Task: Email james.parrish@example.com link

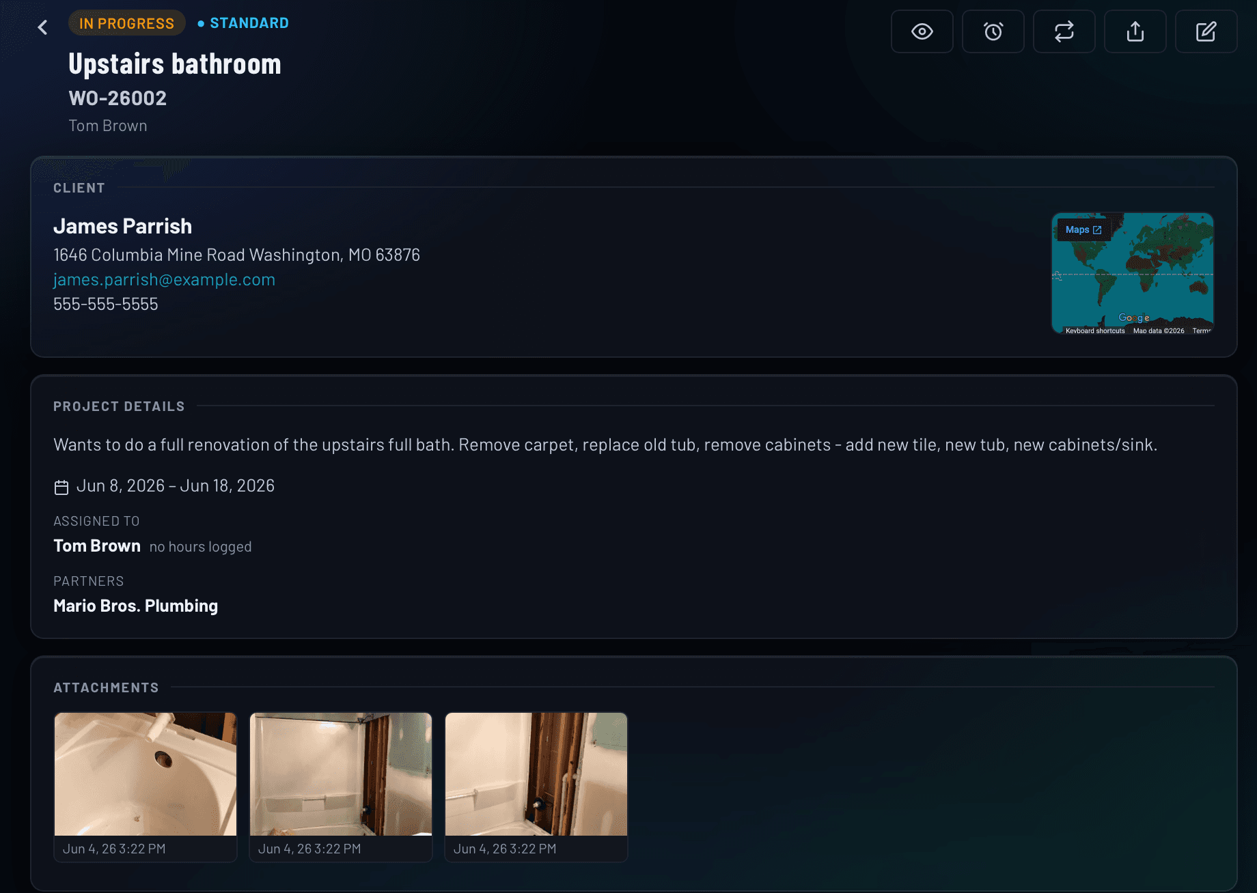Action: point(165,280)
